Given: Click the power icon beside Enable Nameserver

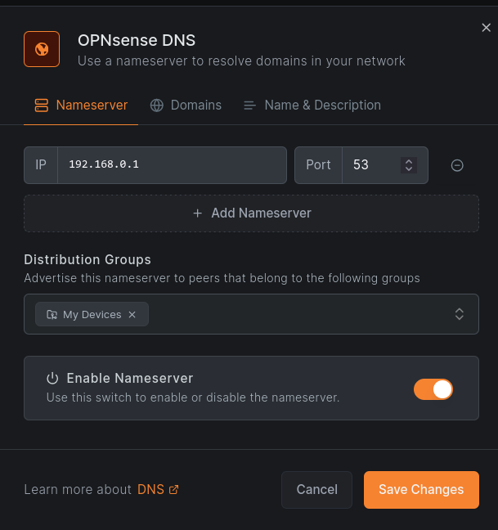Looking at the screenshot, I should (52, 378).
